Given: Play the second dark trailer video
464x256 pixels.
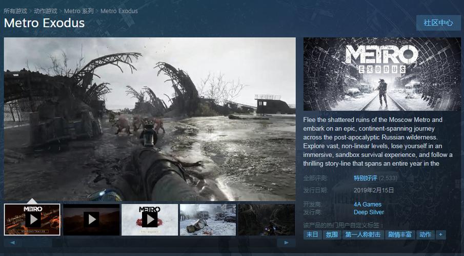Looking at the screenshot, I should 91,220.
